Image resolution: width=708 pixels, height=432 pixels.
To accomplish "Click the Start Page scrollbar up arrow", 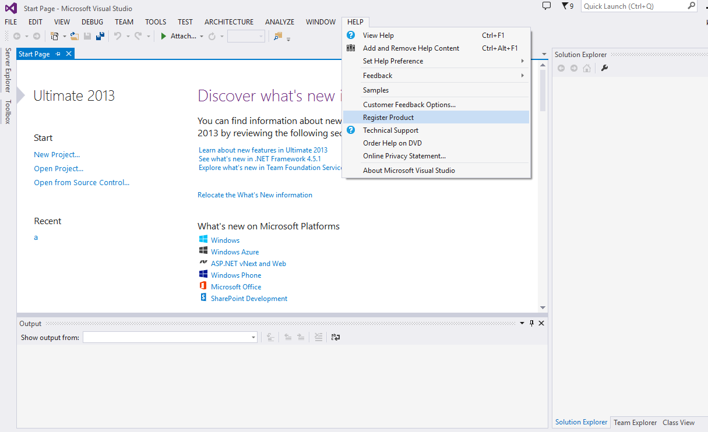I will [x=543, y=66].
